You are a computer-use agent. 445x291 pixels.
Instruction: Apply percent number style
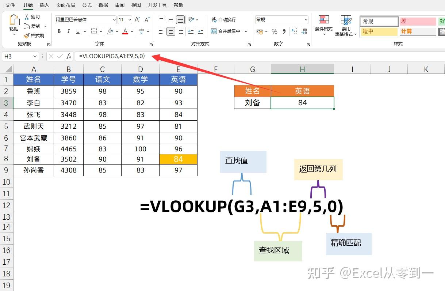point(274,32)
